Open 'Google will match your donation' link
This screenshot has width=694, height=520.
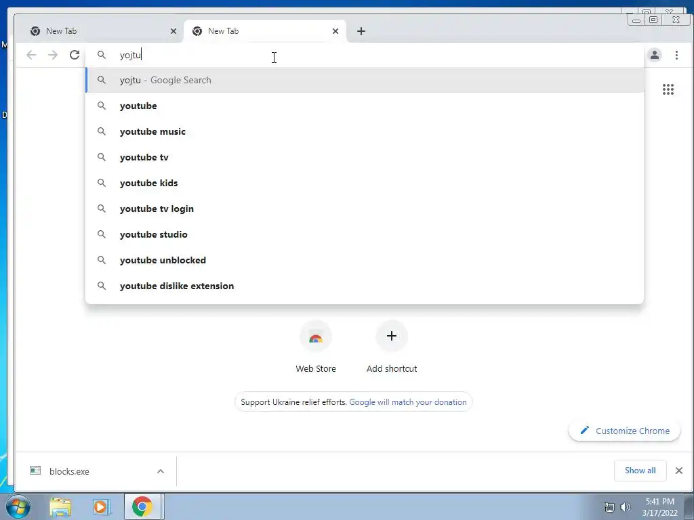[x=407, y=402]
